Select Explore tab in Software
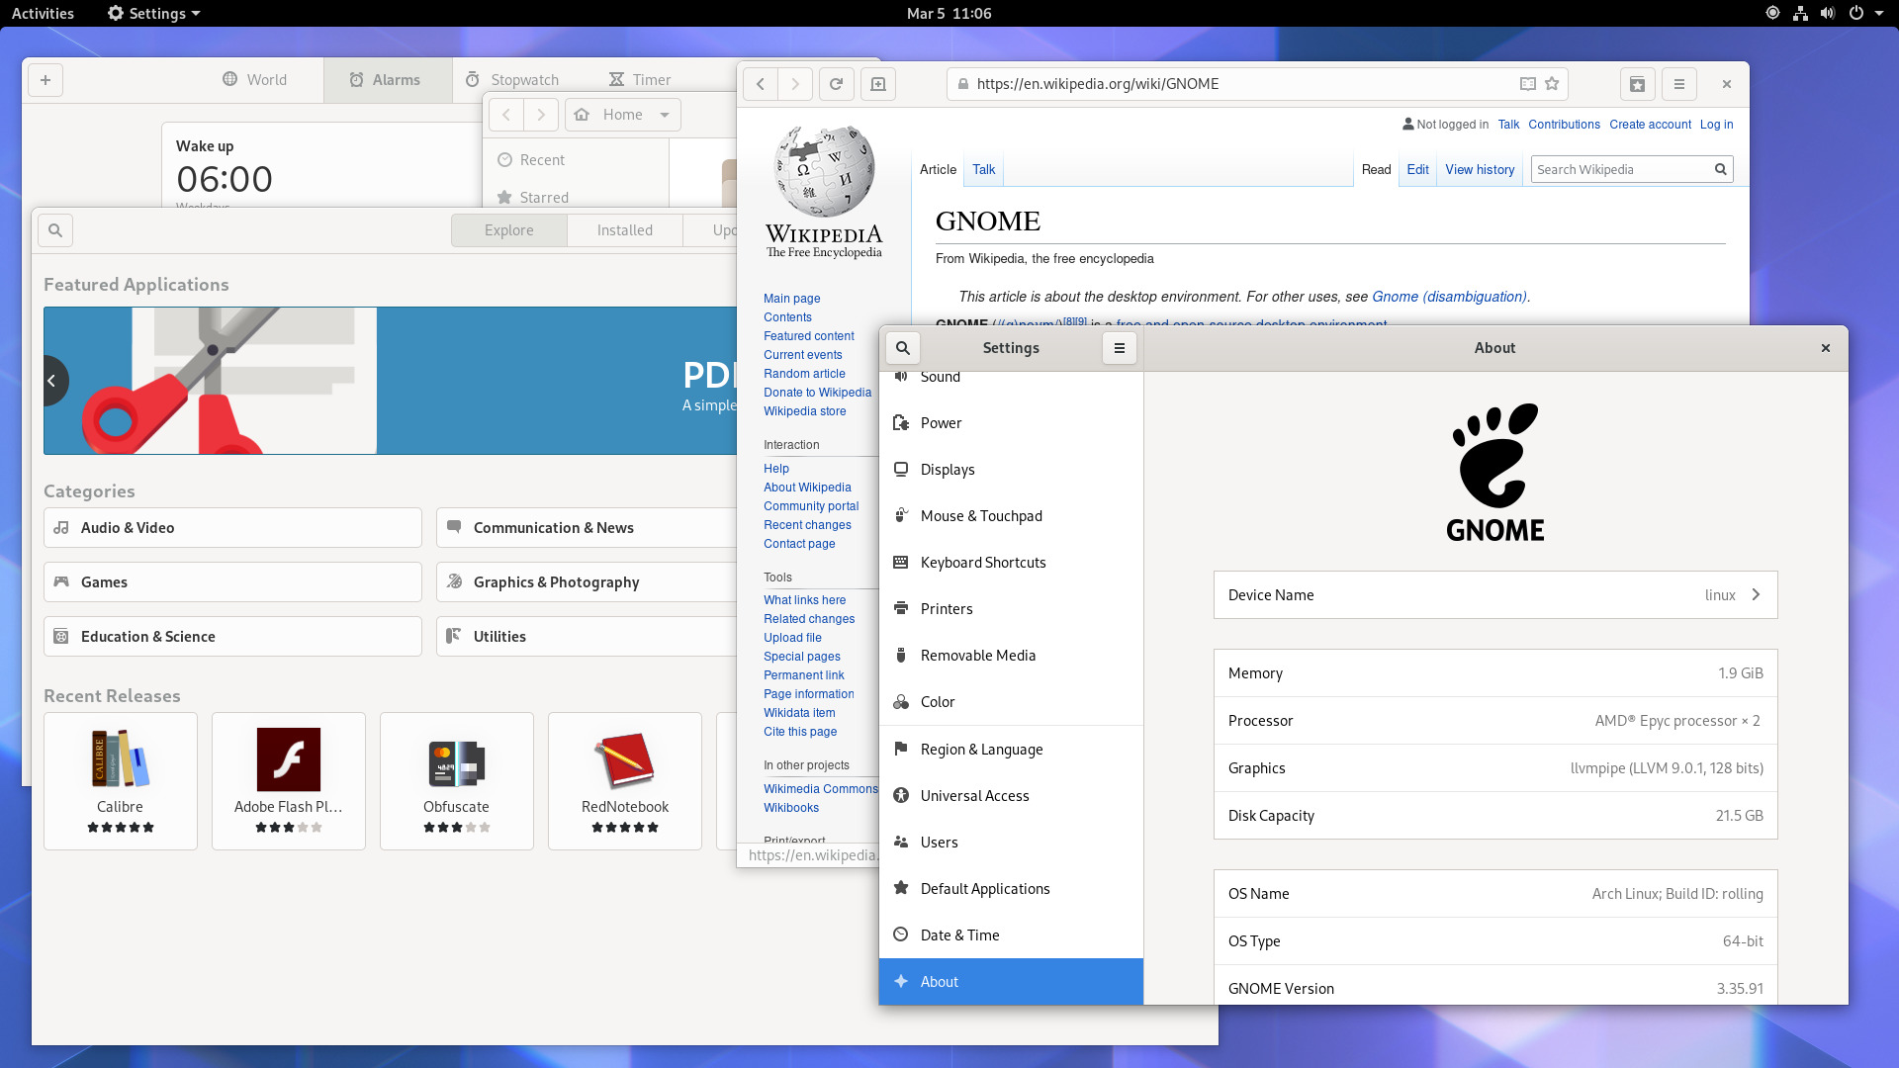The image size is (1899, 1068). [x=508, y=230]
